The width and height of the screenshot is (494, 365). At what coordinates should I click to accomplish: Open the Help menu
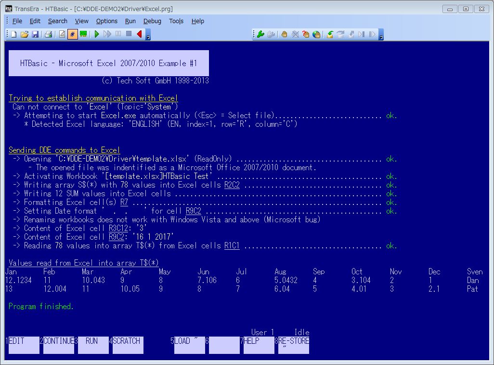(x=197, y=21)
